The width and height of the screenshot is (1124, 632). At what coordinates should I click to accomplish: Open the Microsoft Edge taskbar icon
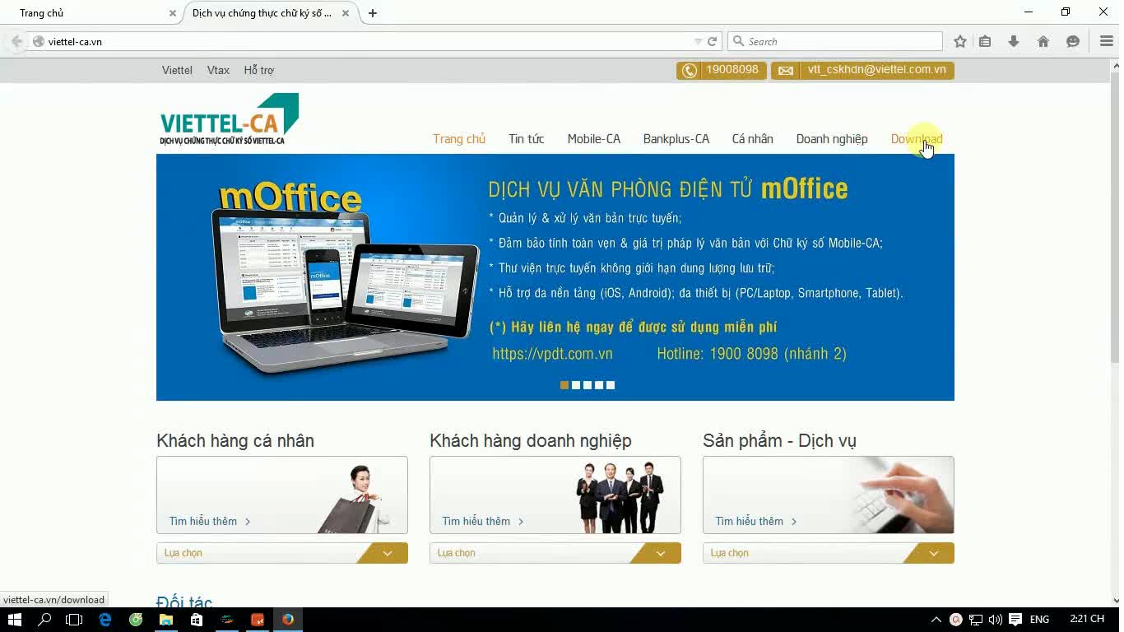pyautogui.click(x=105, y=620)
